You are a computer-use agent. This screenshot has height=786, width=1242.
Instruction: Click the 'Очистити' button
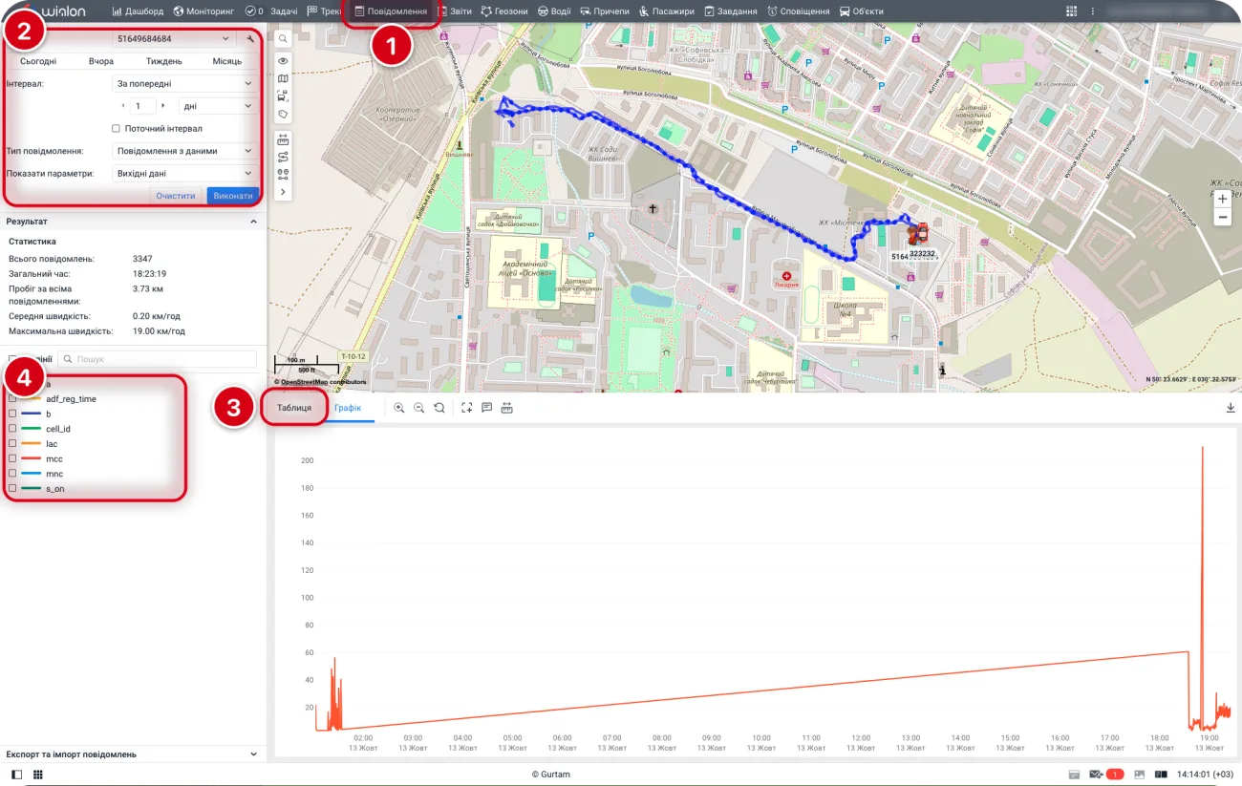pyautogui.click(x=176, y=196)
